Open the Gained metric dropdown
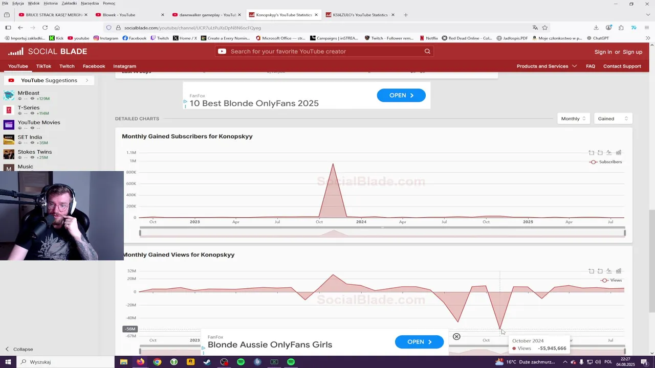The width and height of the screenshot is (655, 368). coord(613,119)
